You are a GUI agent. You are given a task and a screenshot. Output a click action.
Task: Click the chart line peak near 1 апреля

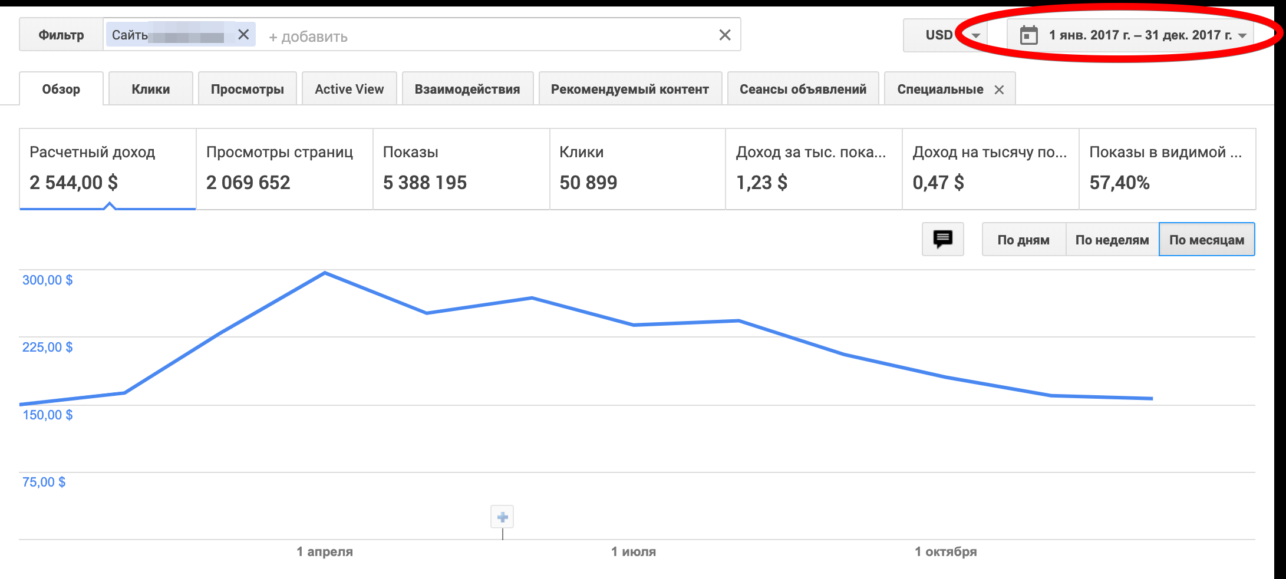(325, 273)
